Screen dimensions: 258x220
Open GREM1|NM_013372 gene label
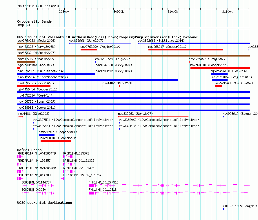coord(76,153)
